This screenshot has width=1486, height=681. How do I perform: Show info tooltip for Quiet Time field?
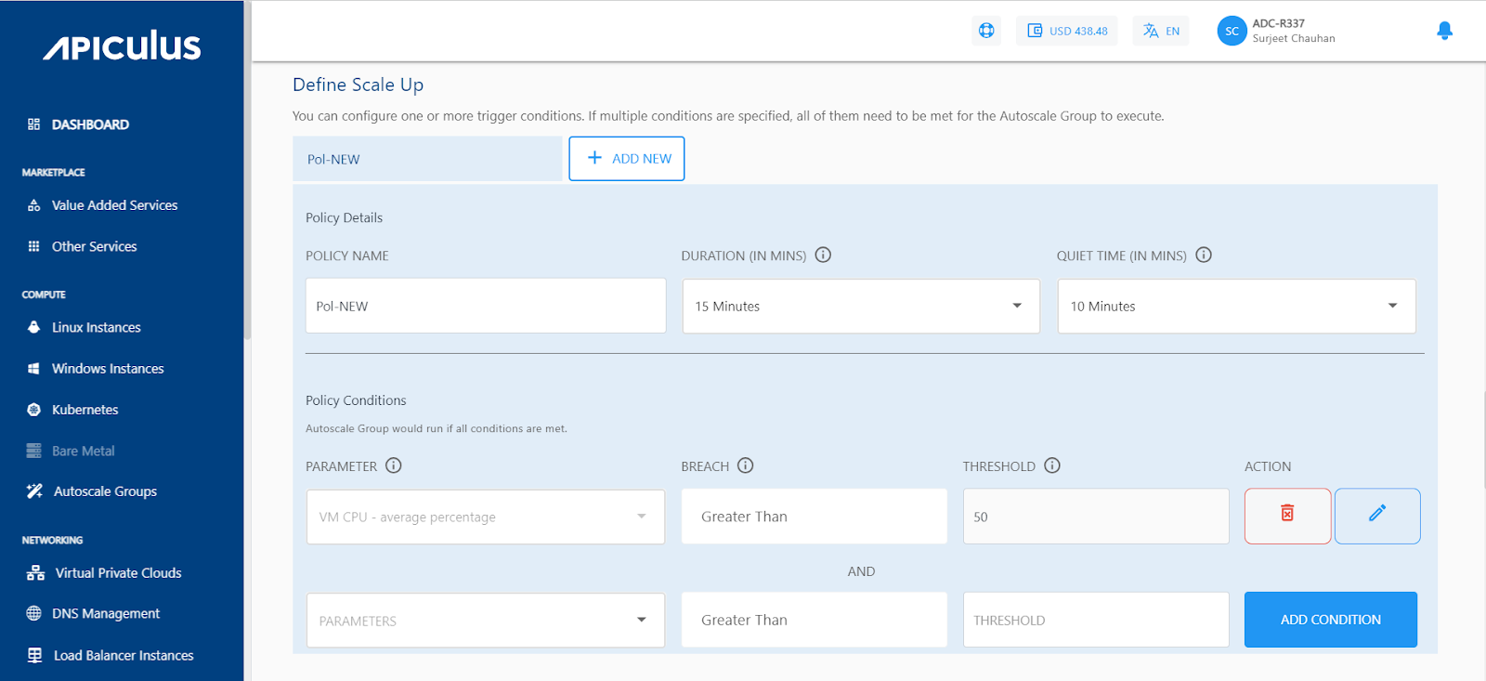click(1204, 255)
